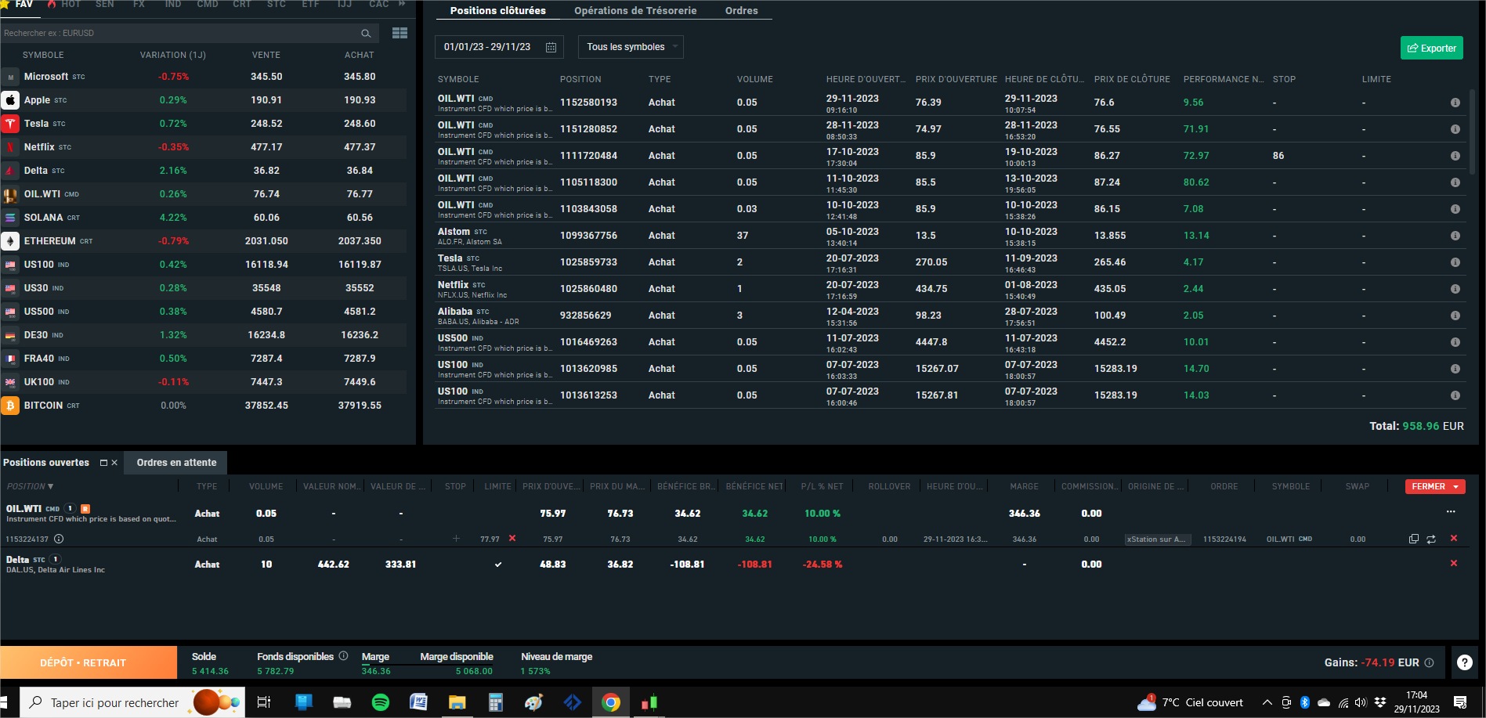Show info for OIL.WTI position 1151280852
This screenshot has height=718, width=1486.
click(x=1455, y=129)
